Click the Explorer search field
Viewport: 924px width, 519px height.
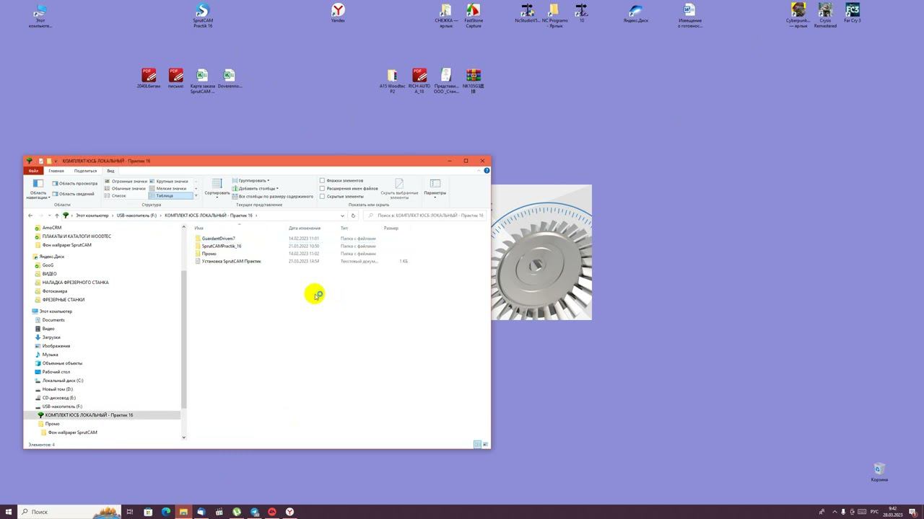[424, 216]
